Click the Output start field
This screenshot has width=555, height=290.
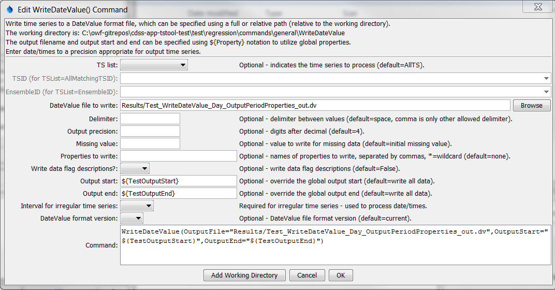(x=179, y=181)
